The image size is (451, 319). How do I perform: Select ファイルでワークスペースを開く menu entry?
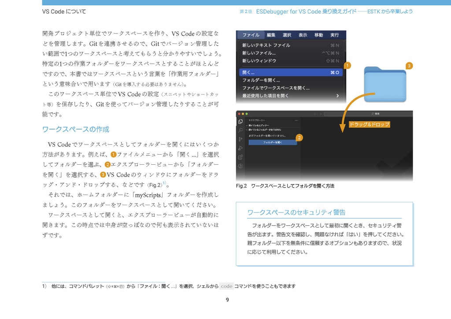click(275, 88)
